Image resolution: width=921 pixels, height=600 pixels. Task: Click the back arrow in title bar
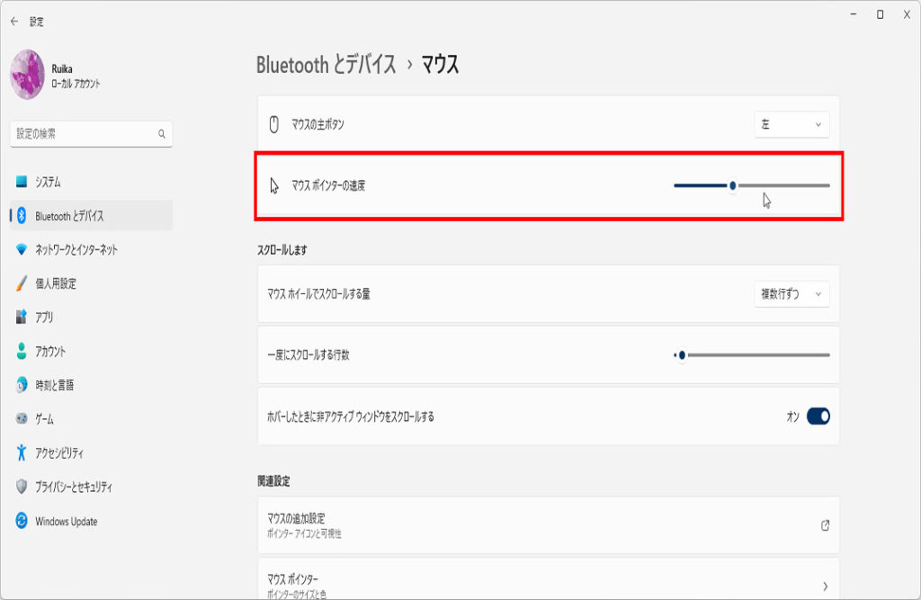click(14, 21)
